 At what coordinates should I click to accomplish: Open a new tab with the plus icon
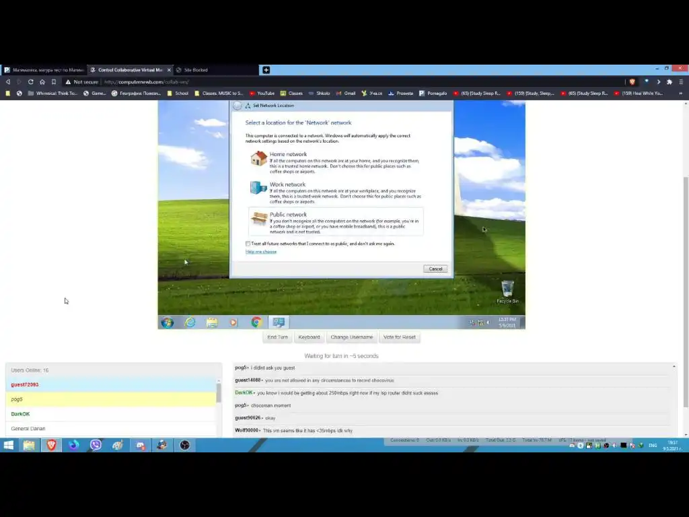pos(266,70)
